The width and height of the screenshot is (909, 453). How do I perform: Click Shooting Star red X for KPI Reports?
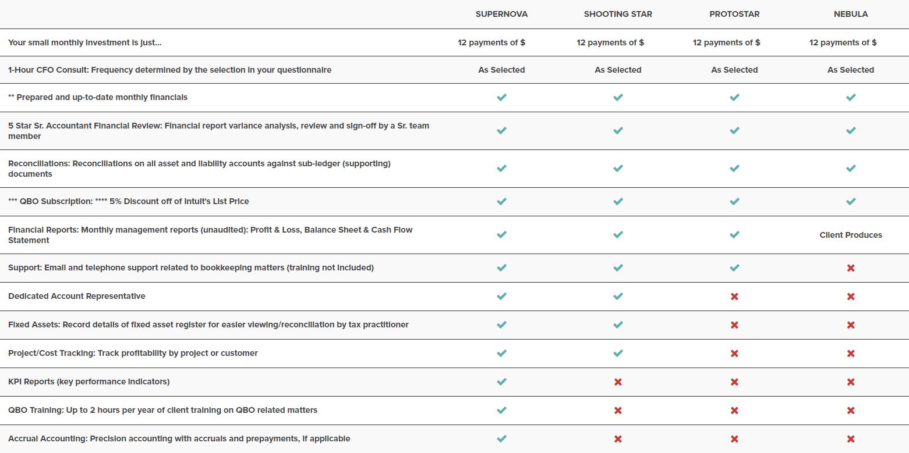click(618, 381)
